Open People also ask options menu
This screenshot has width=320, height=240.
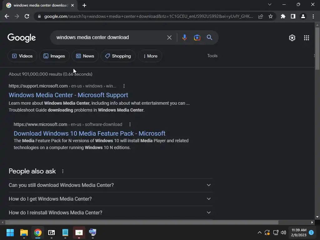(x=62, y=171)
